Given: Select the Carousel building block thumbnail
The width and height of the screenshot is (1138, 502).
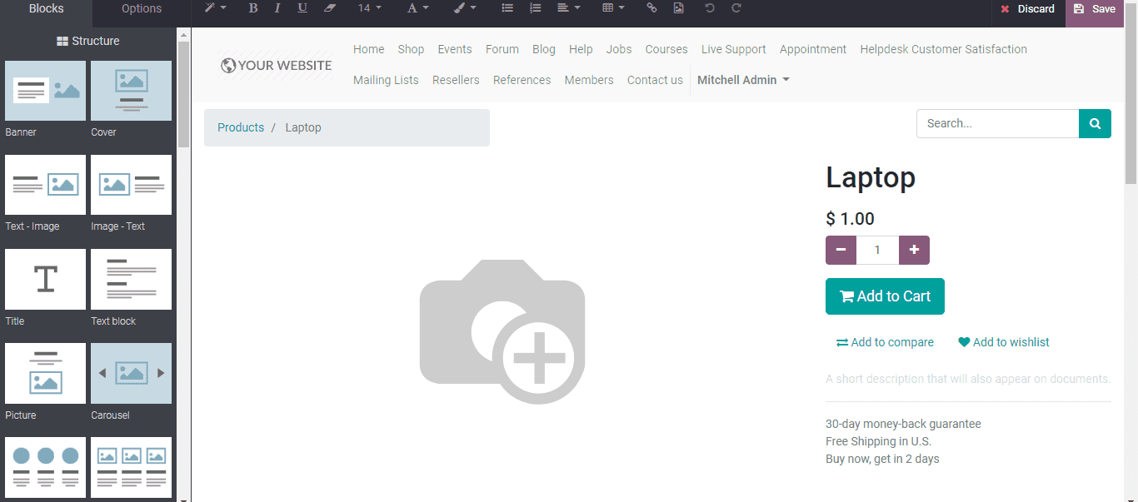Looking at the screenshot, I should point(131,374).
